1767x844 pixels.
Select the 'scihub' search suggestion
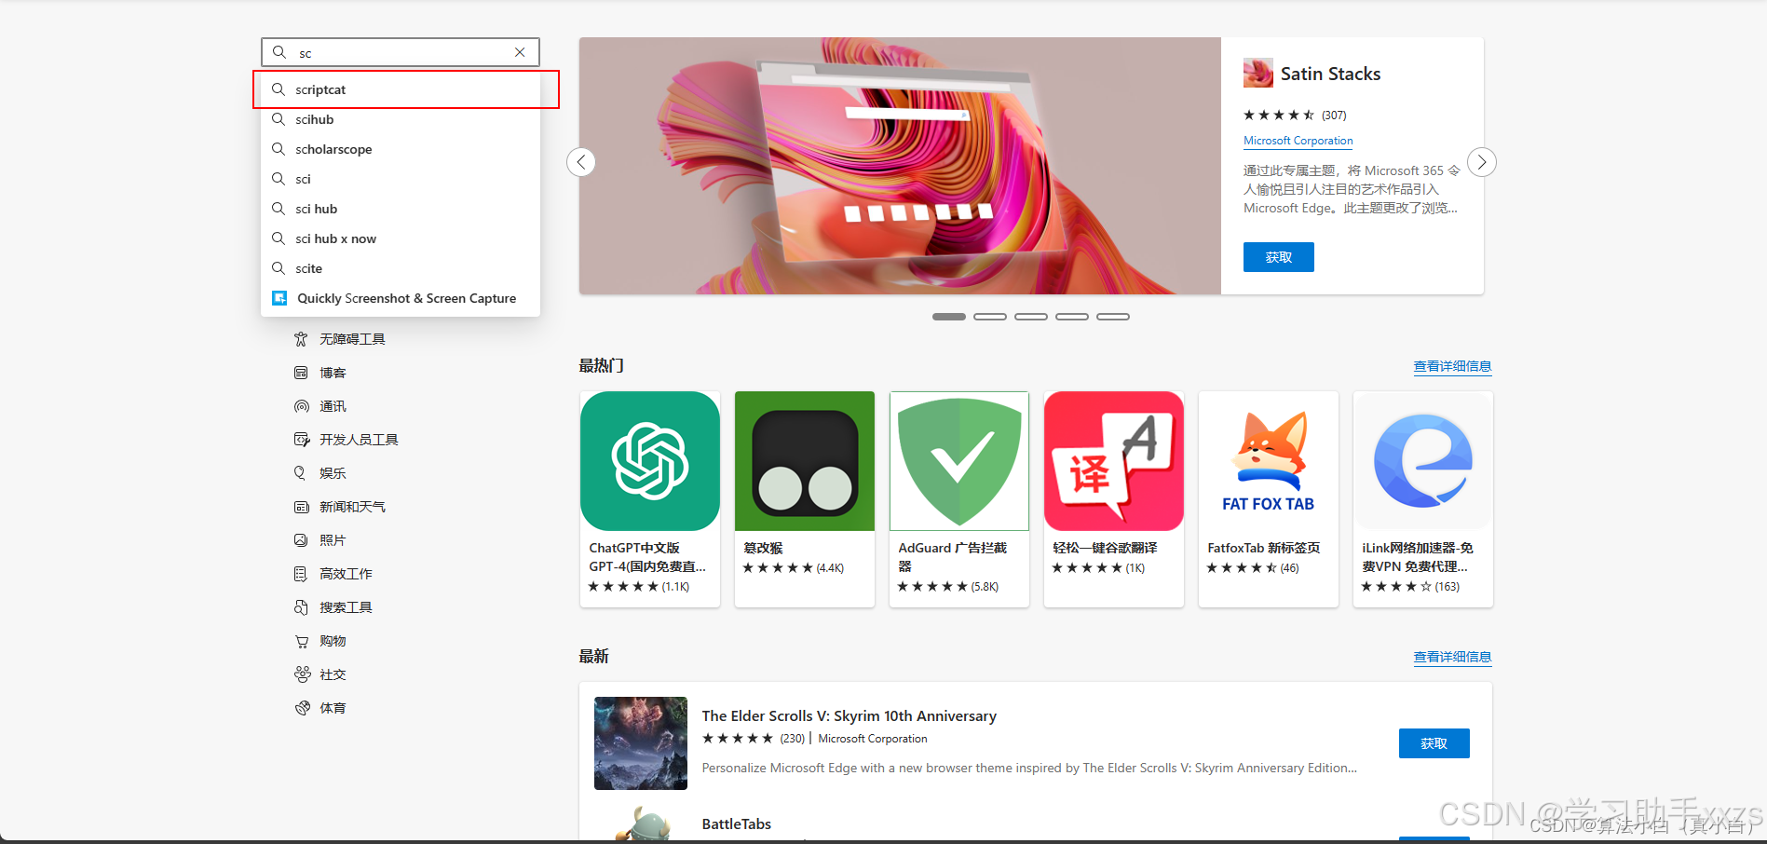(401, 119)
